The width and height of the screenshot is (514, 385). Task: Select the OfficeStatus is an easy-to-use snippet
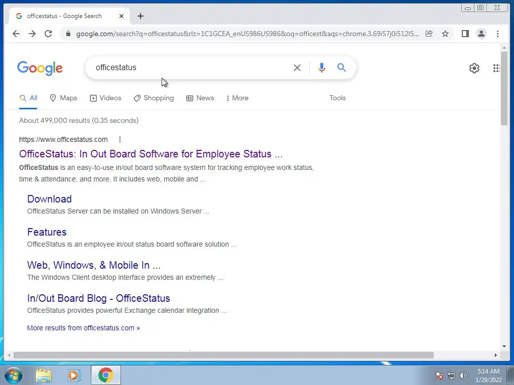pos(167,173)
